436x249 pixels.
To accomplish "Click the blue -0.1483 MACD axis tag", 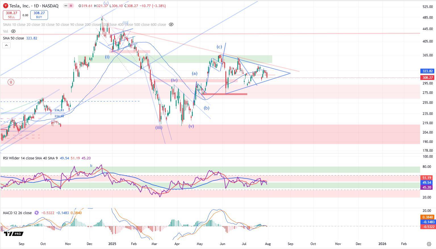I will click(x=427, y=222).
